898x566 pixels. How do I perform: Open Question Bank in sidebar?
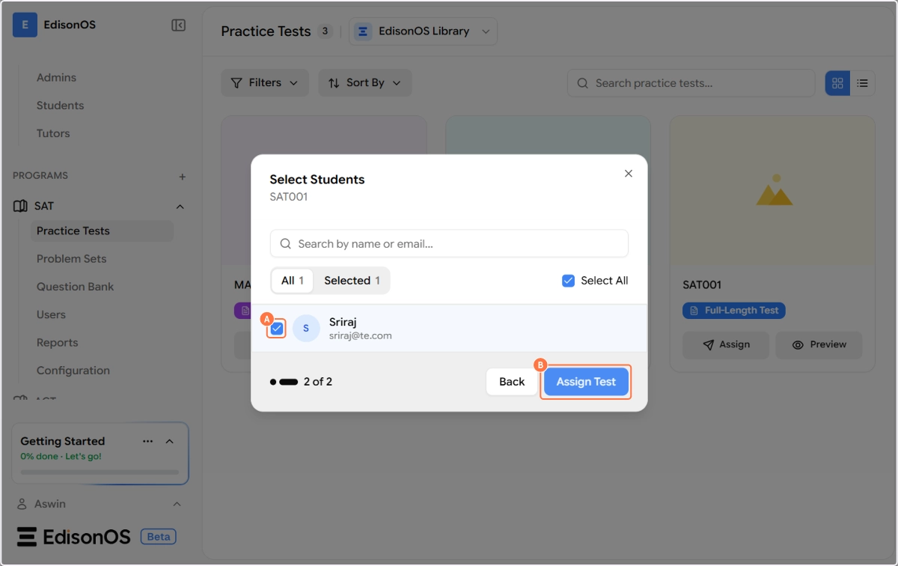pyautogui.click(x=75, y=287)
